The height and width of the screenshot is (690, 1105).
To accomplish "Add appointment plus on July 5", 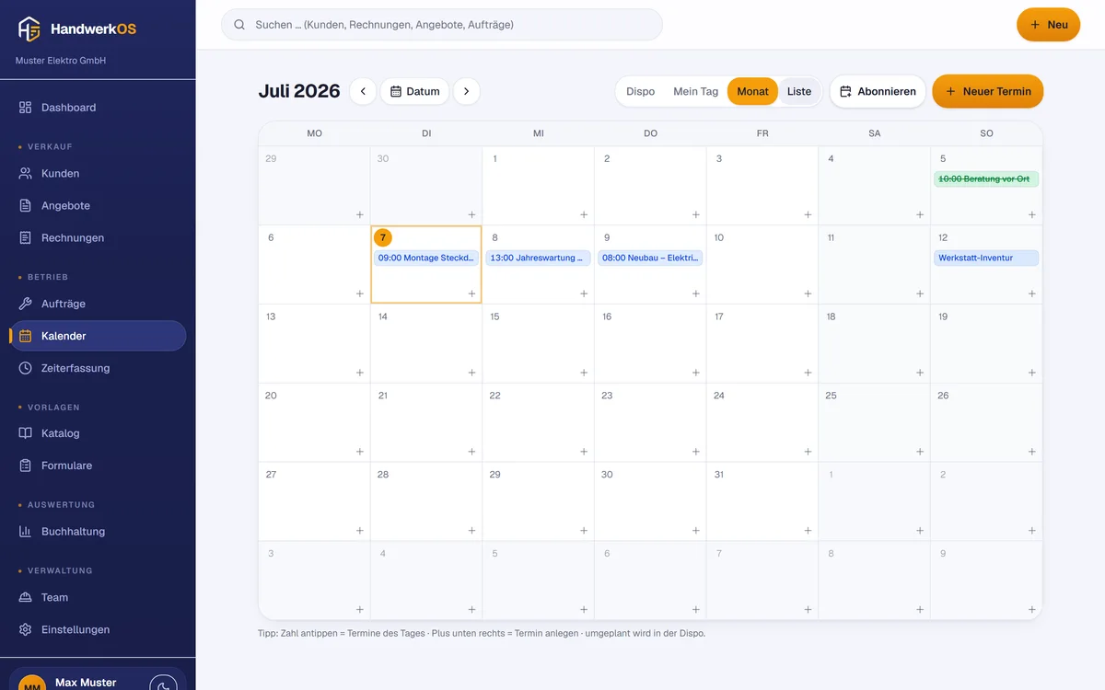I will pos(1032,214).
